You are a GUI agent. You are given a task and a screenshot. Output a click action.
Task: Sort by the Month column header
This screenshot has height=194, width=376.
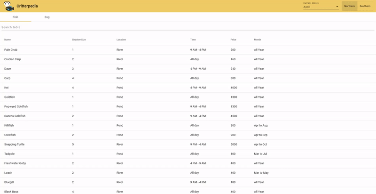(257, 40)
